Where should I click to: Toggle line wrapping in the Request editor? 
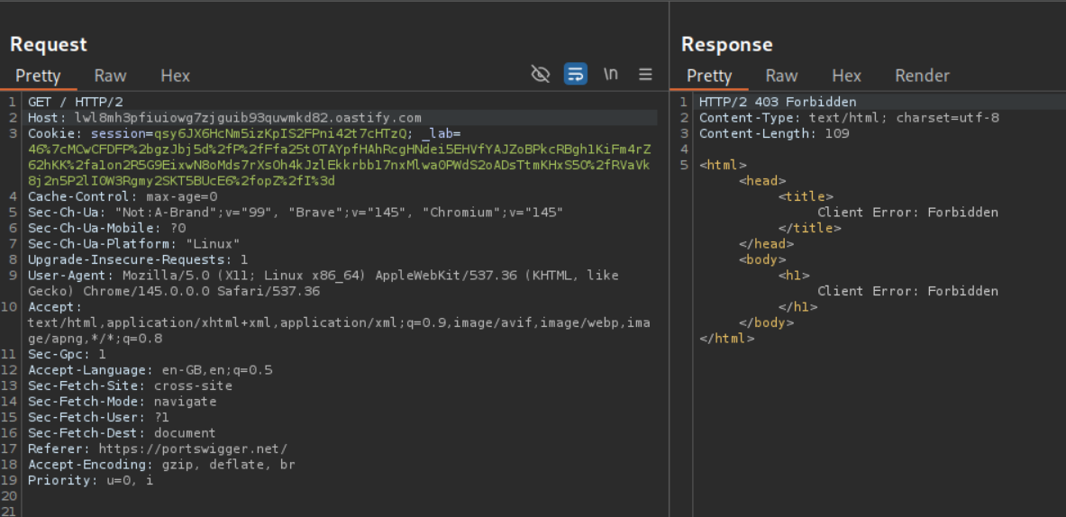coord(575,75)
